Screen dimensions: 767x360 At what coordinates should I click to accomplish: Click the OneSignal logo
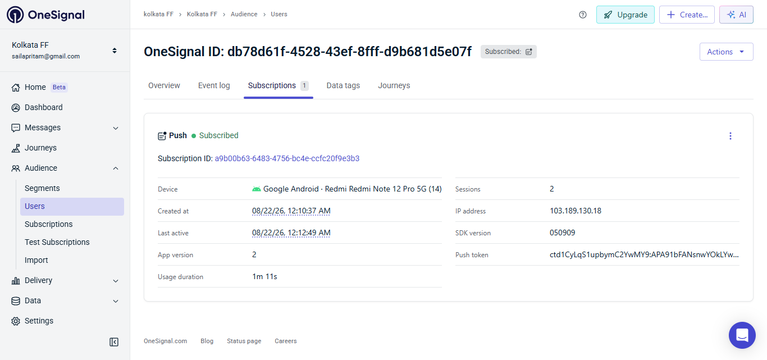coord(46,15)
